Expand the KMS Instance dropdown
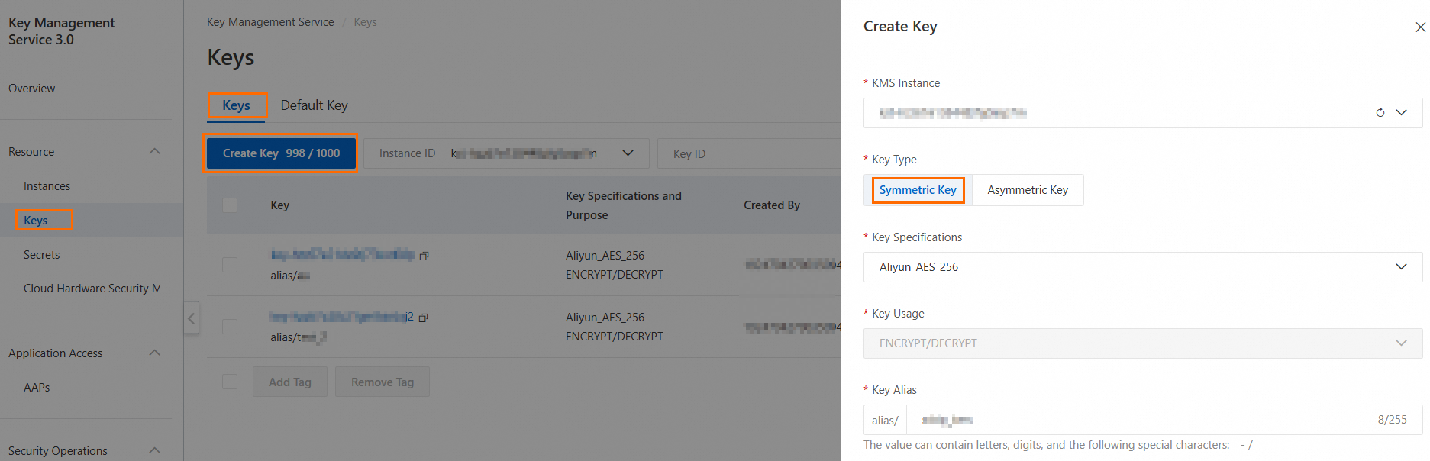The height and width of the screenshot is (461, 1430). (1401, 113)
